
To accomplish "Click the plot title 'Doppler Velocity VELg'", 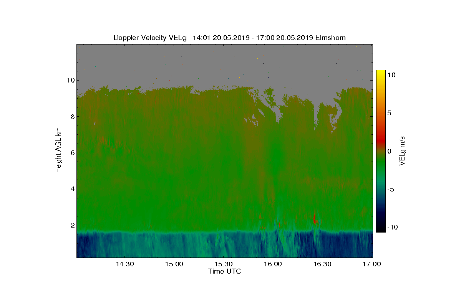I will coord(150,38).
